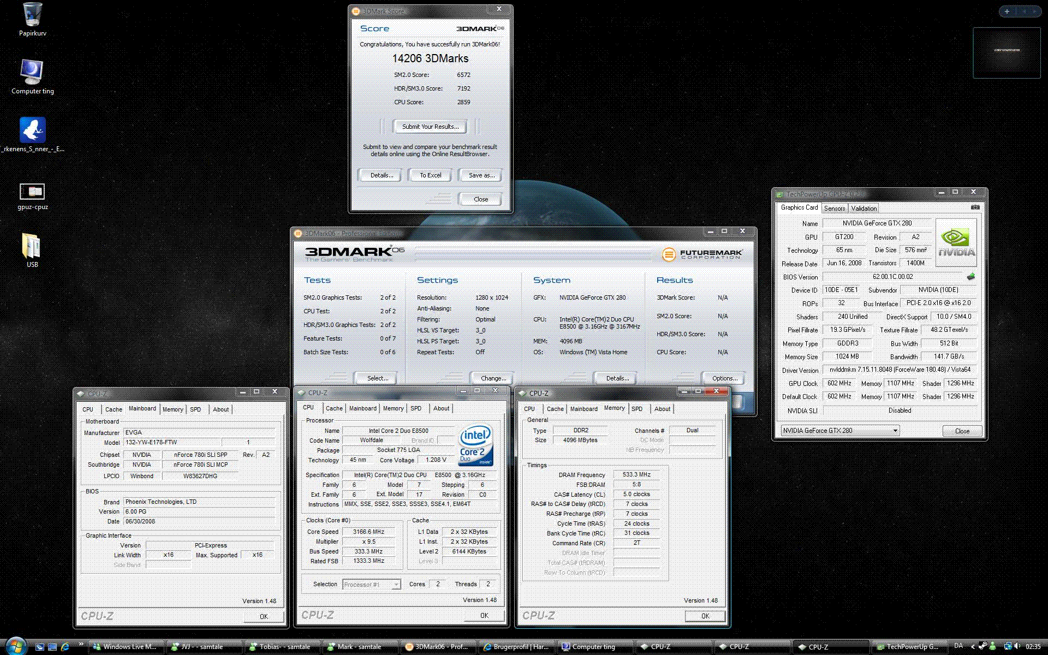Click Close button in GPU-Z
The image size is (1048, 655).
pos(962,431)
